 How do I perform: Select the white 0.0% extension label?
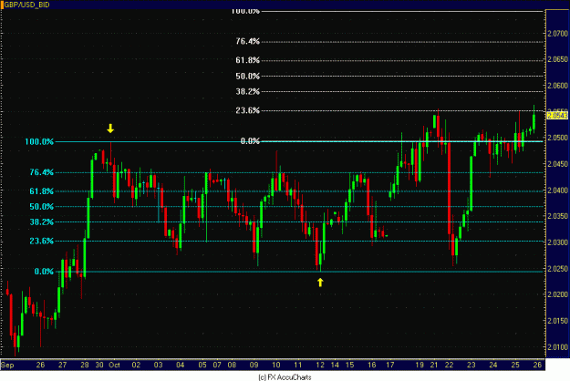point(250,141)
